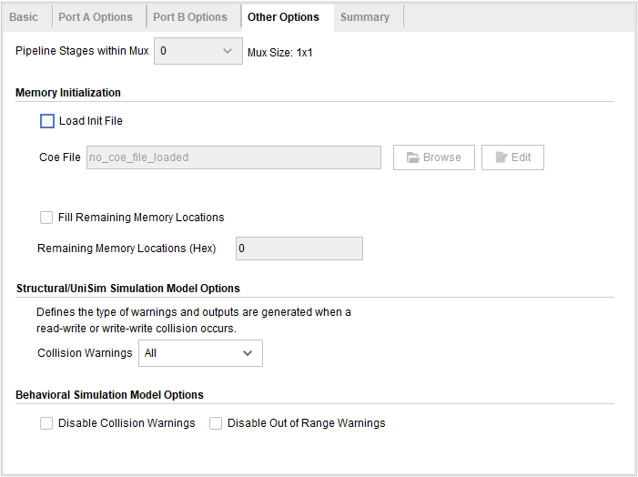Click the file icon on Edit button
Image resolution: width=638 pixels, height=477 pixels.
click(501, 157)
